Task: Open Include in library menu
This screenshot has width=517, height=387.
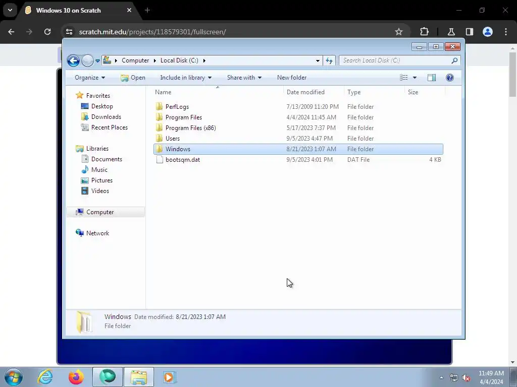Action: 186,78
